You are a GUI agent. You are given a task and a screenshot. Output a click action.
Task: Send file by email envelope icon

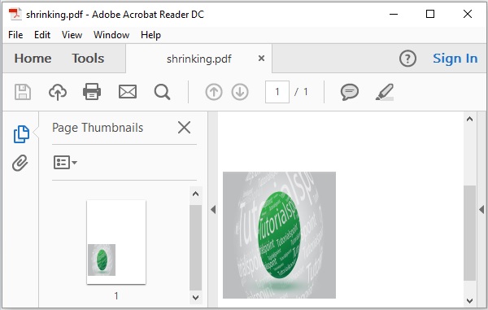(x=128, y=92)
